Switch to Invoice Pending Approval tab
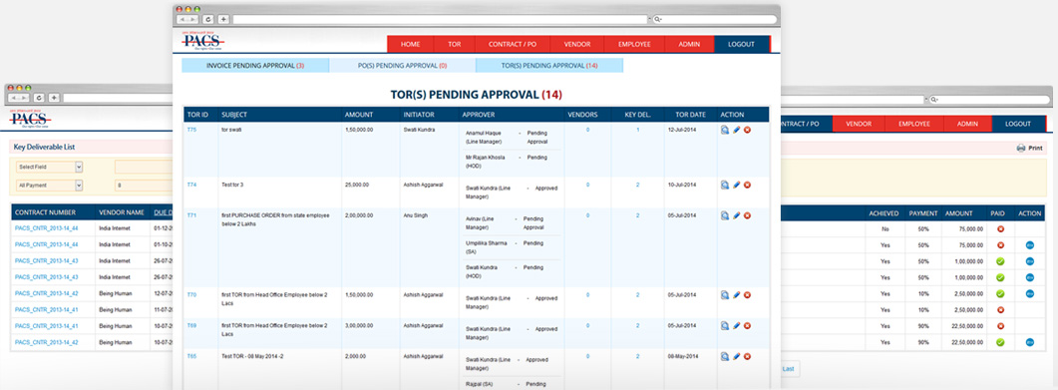The image size is (1058, 390). (x=255, y=66)
